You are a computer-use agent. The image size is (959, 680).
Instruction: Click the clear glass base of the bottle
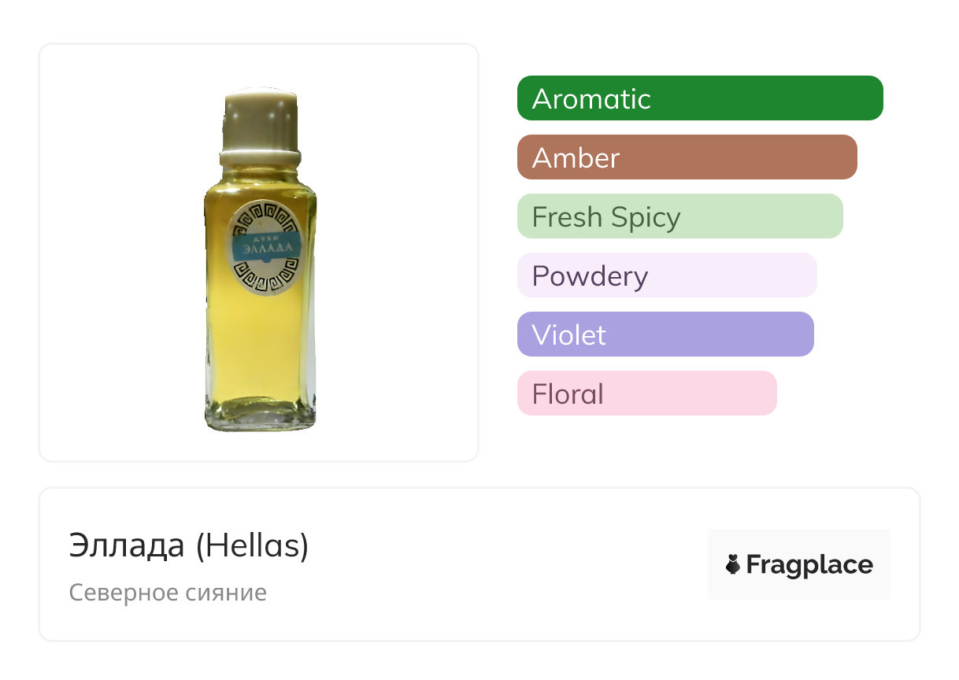click(261, 414)
